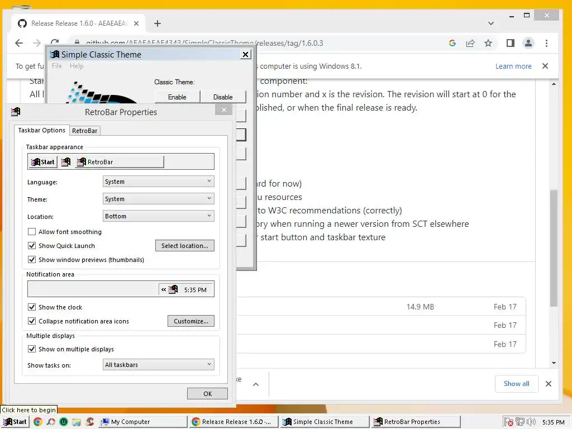Viewport: 572px width, 429px height.
Task: Reload the page in Chrome
Action: point(55,42)
